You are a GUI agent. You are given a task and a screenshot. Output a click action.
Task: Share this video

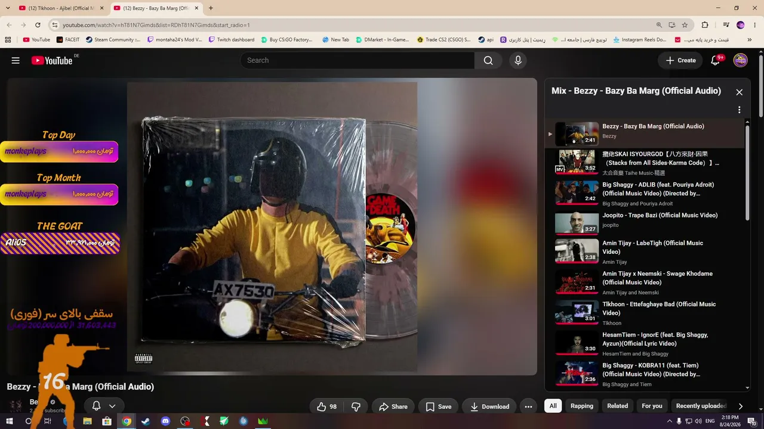coord(393,406)
